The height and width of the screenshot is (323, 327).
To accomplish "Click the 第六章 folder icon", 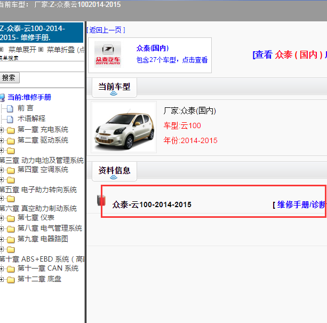I will [x=11, y=199].
